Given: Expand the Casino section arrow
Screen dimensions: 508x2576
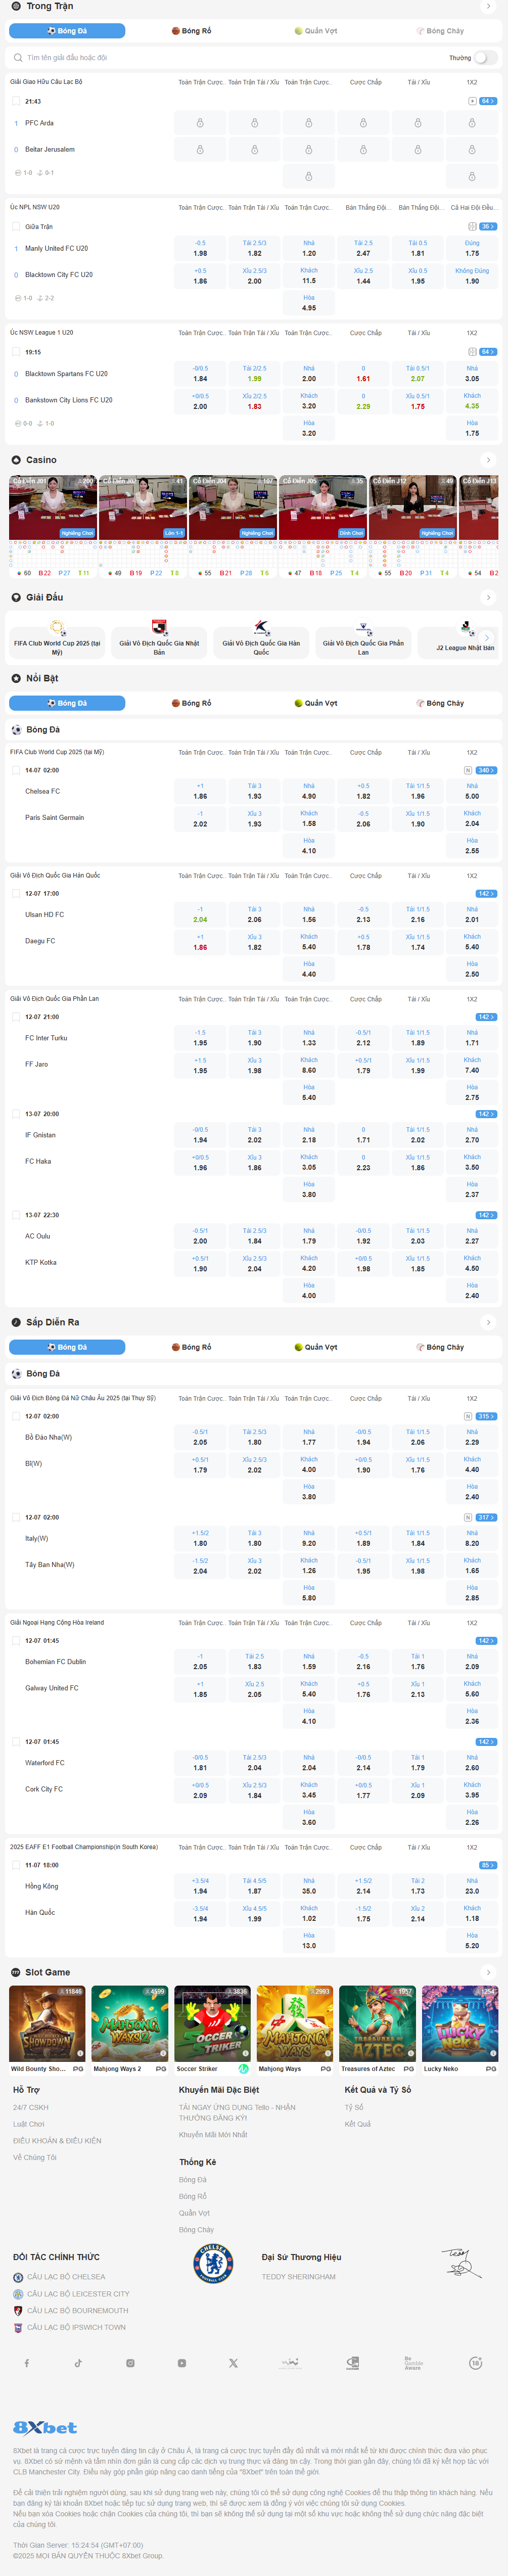Looking at the screenshot, I should (x=488, y=460).
